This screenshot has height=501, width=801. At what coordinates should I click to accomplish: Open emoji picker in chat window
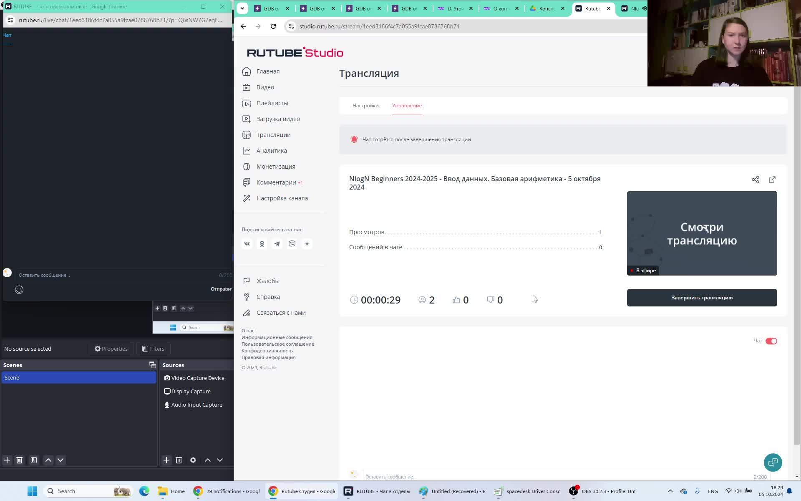pos(19,290)
